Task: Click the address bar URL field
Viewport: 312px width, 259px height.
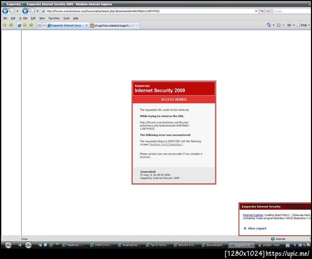Action: pyautogui.click(x=148, y=11)
